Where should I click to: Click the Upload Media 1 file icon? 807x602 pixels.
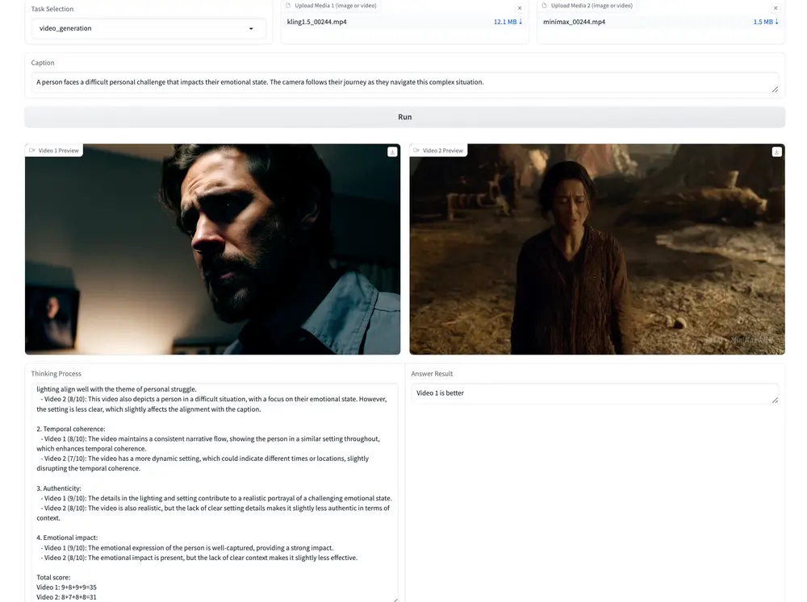click(x=289, y=6)
